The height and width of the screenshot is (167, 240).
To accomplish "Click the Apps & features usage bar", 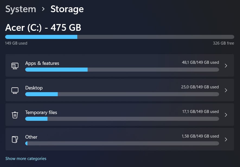I will click(122, 70).
